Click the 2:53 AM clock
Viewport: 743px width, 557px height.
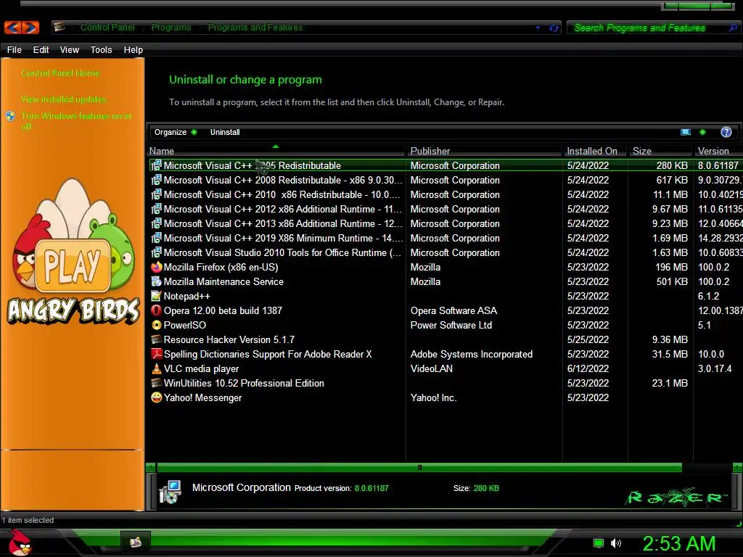[x=679, y=543]
